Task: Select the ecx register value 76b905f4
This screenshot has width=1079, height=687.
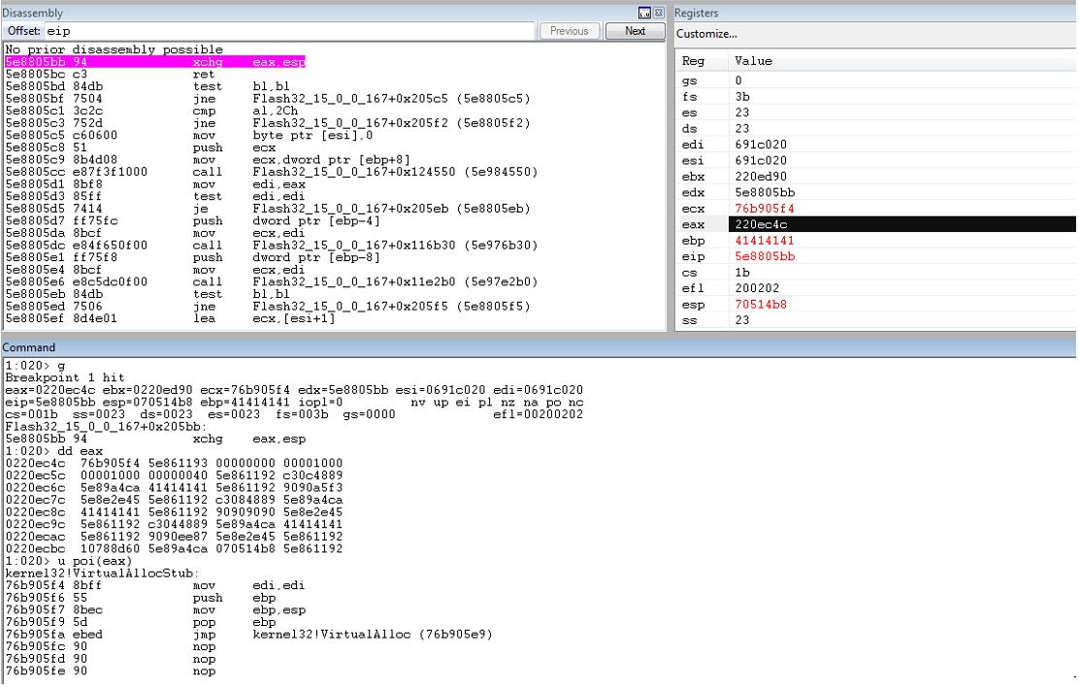Action: [764, 209]
